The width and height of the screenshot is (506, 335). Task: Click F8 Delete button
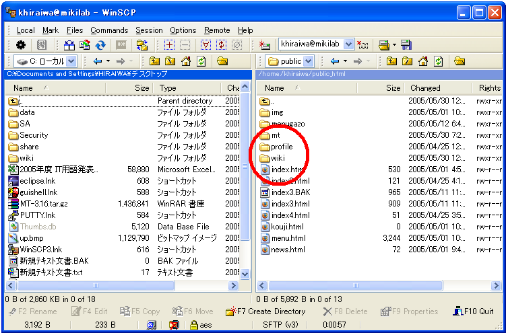coord(345,311)
